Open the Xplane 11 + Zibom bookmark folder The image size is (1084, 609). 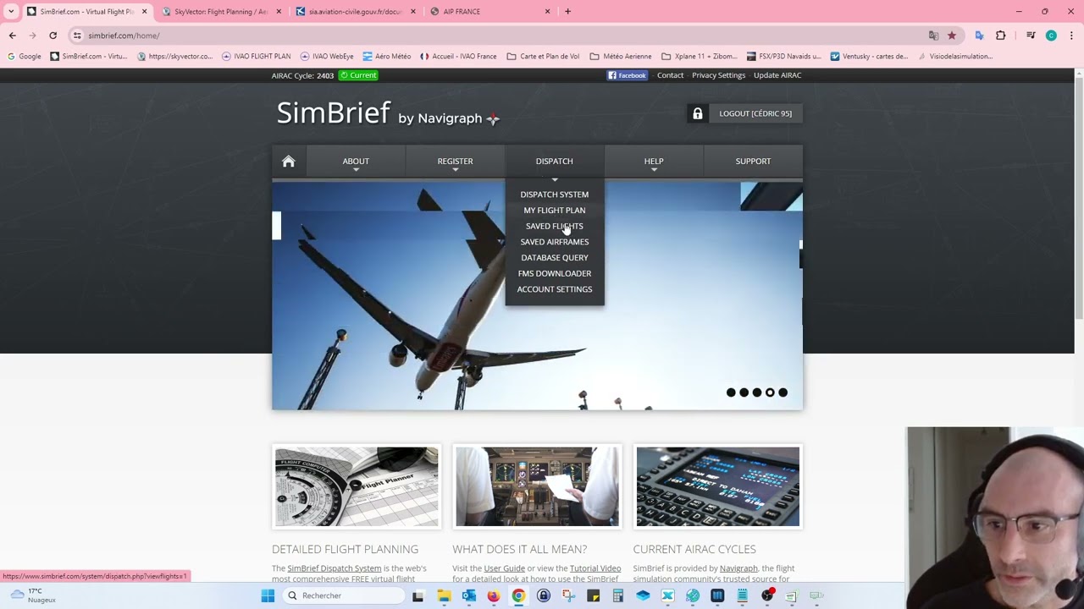[699, 57]
